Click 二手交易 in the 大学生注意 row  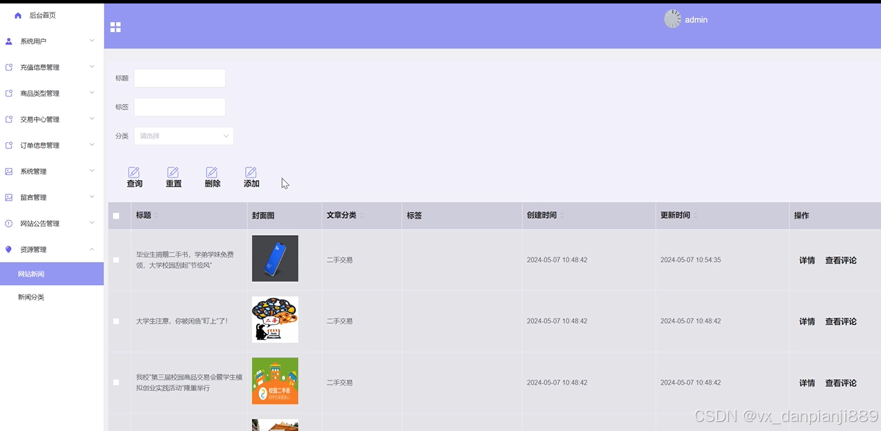[339, 321]
